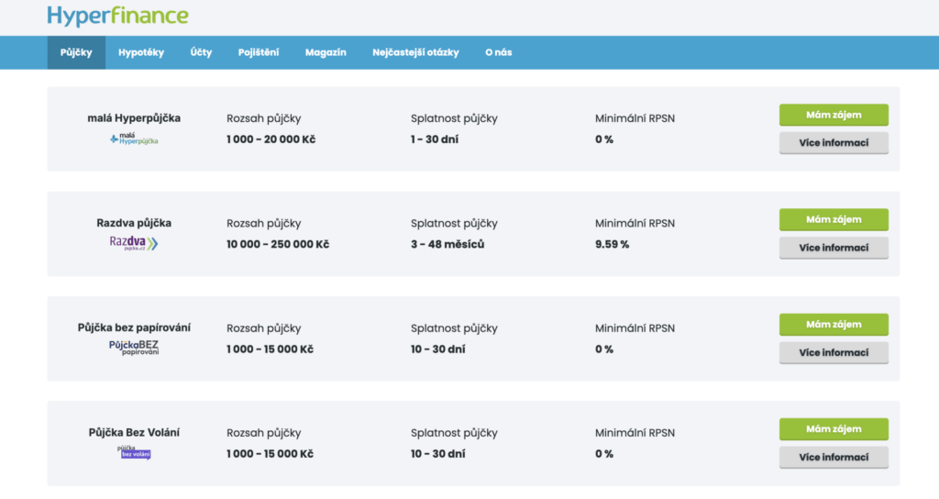The height and width of the screenshot is (499, 939).
Task: Click the malá Hyperpůjčka logo image
Action: [x=134, y=139]
